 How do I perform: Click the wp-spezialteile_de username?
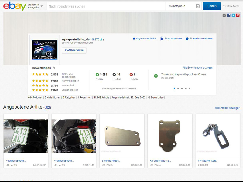pyautogui.click(x=76, y=39)
